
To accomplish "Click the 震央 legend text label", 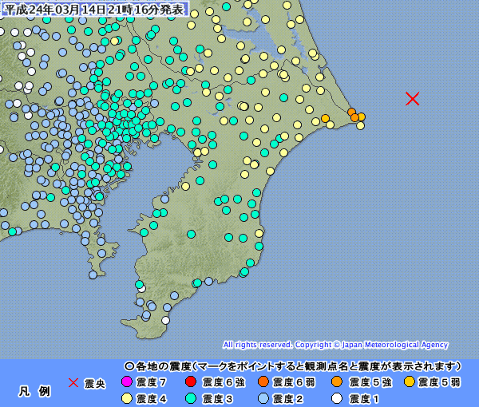I will tap(95, 384).
